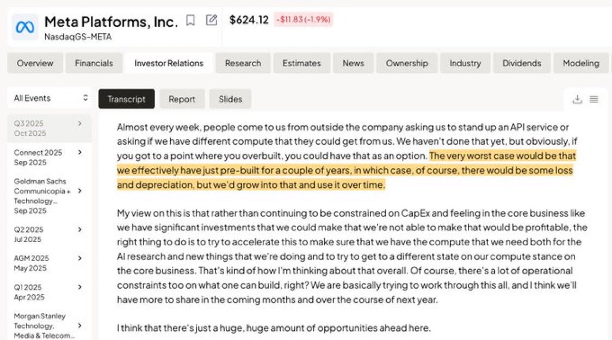Expand the Connect 2025 event entry
The width and height of the screenshot is (612, 340).
80,152
